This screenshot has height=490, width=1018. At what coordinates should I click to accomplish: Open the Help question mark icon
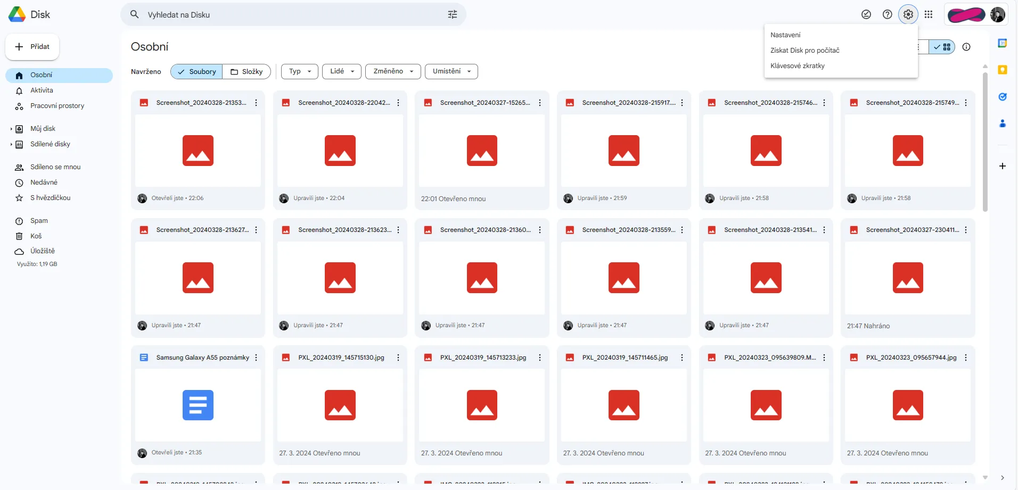pyautogui.click(x=887, y=15)
